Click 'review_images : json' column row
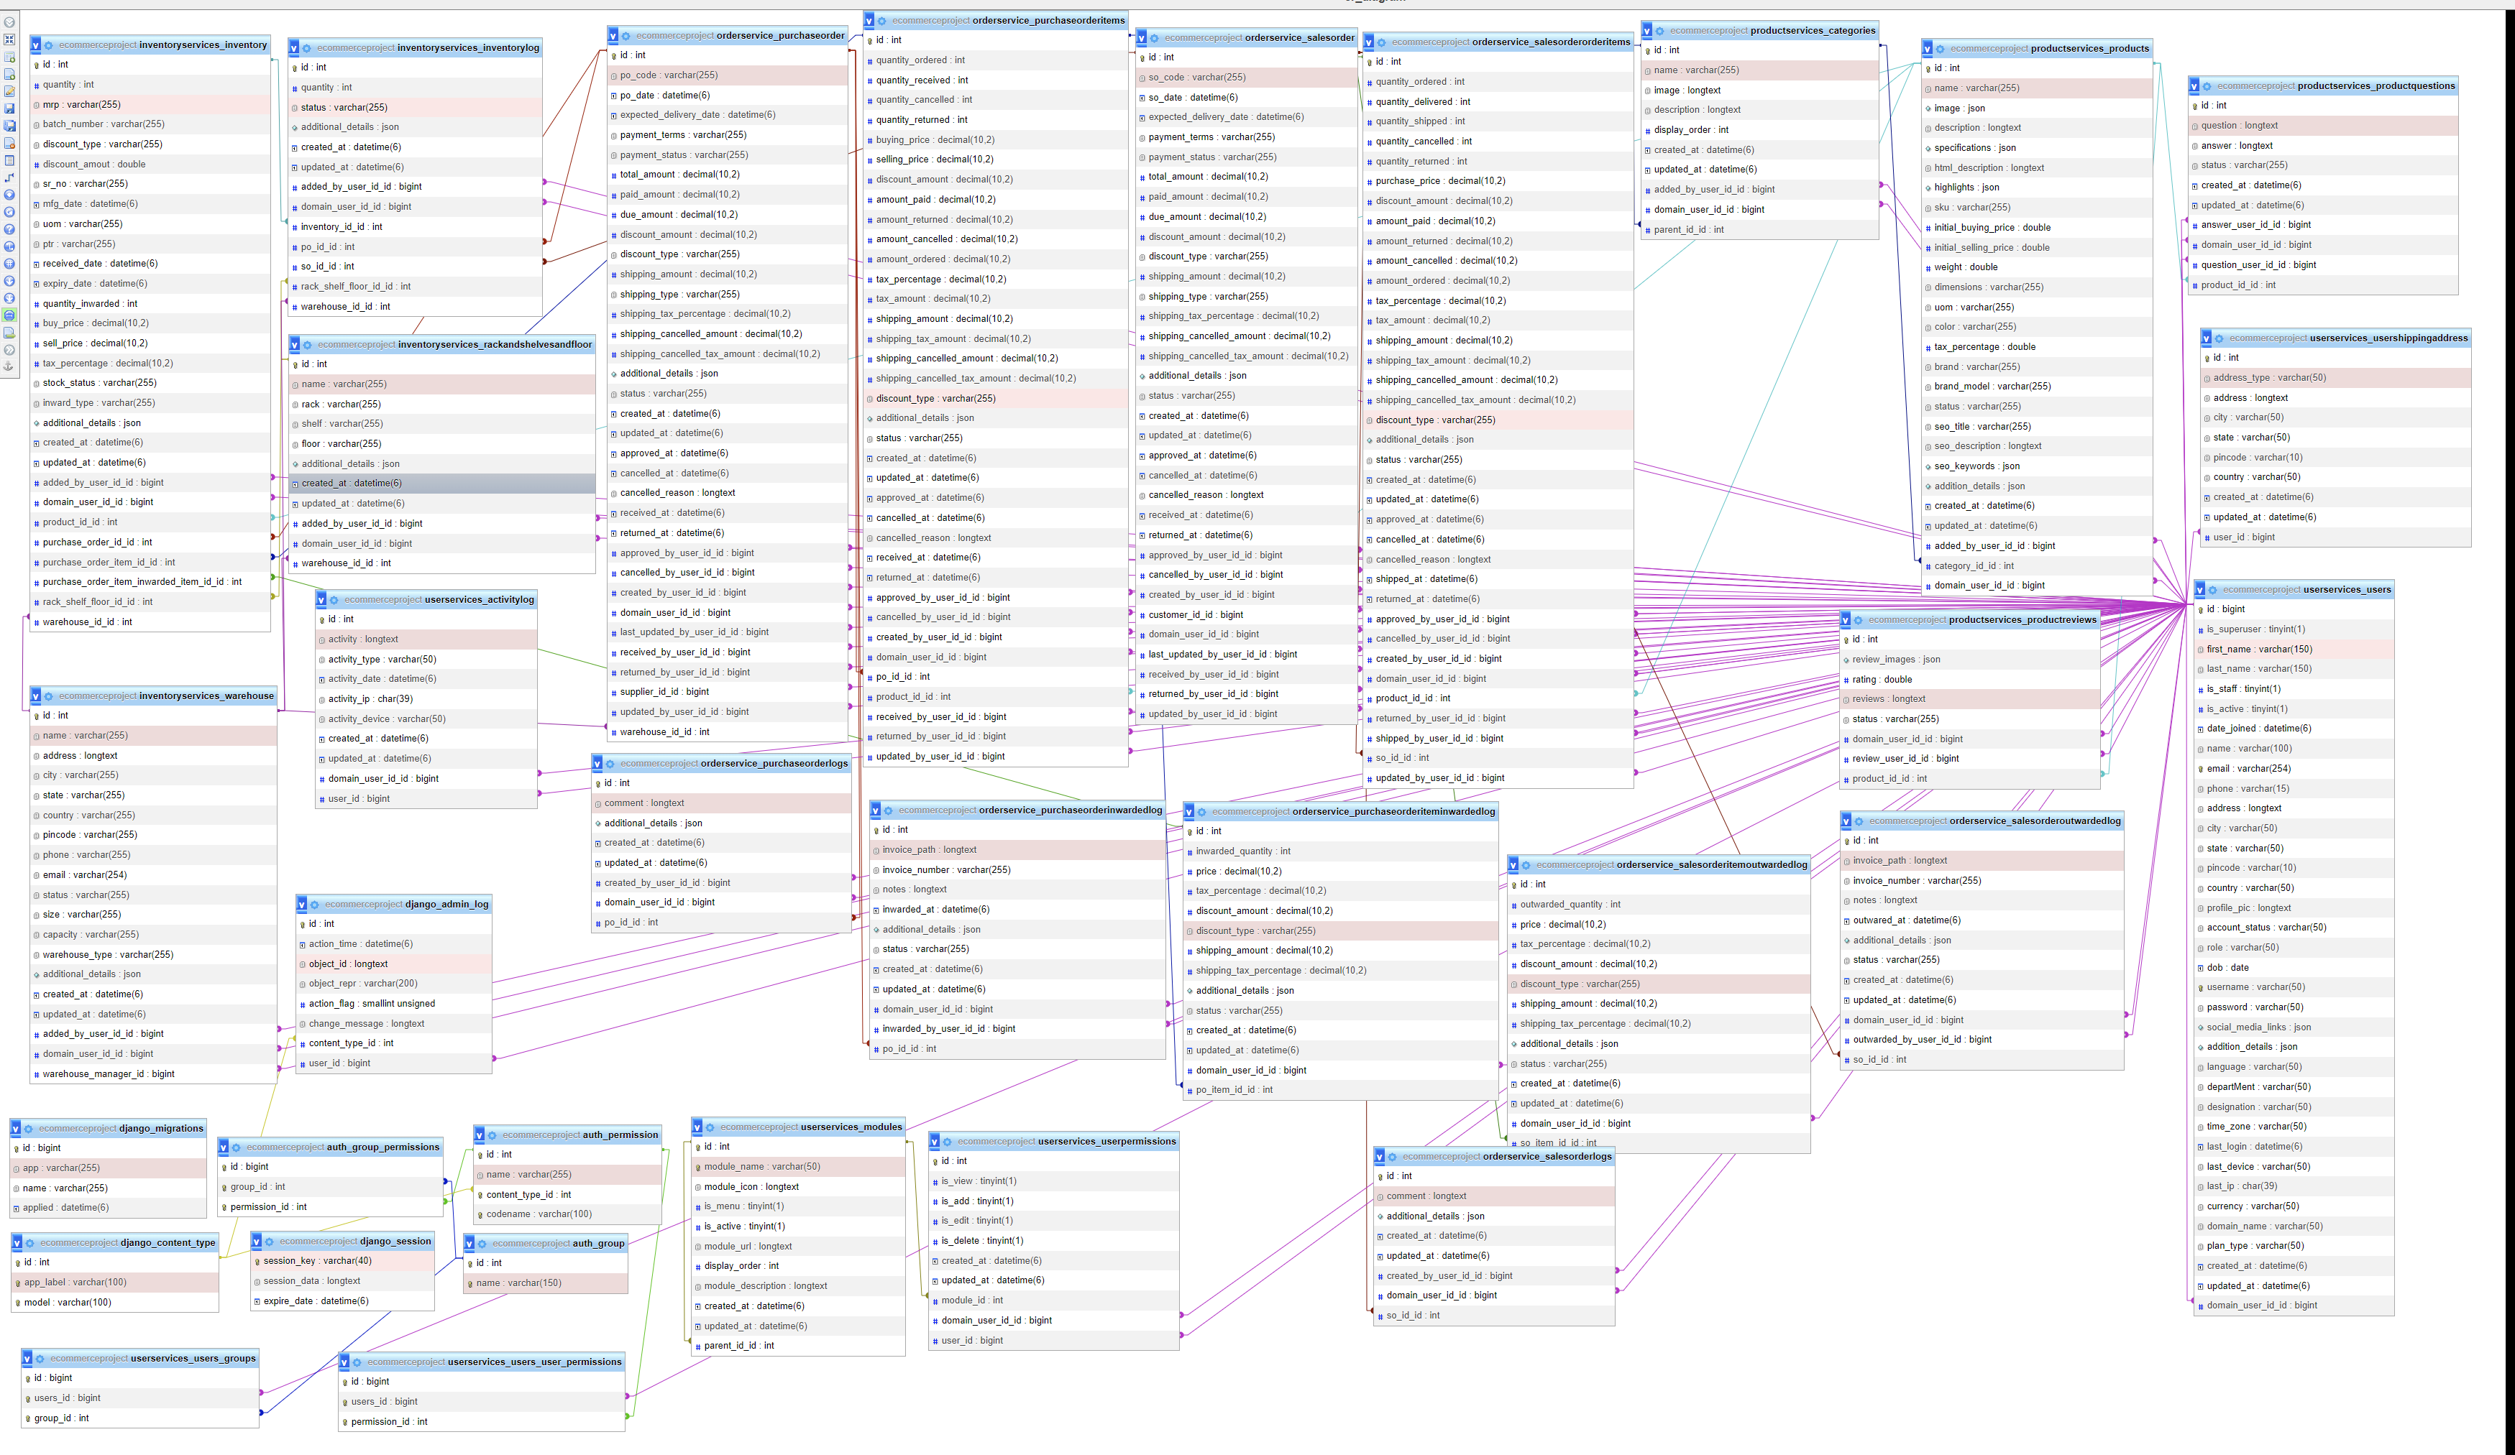The height and width of the screenshot is (1455, 2515). 1970,660
